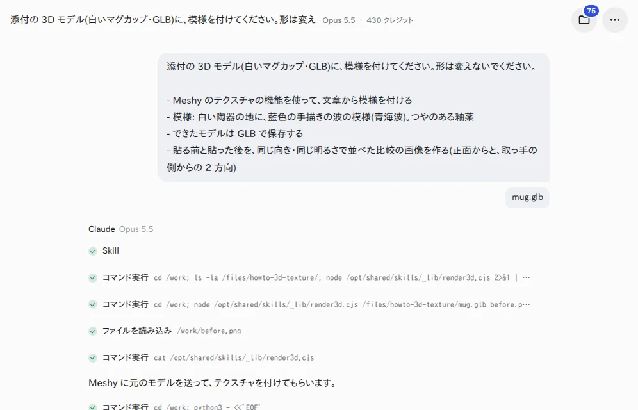638x410 pixels.
Task: Click the Opus 5.5 label beside Claude
Action: point(136,229)
